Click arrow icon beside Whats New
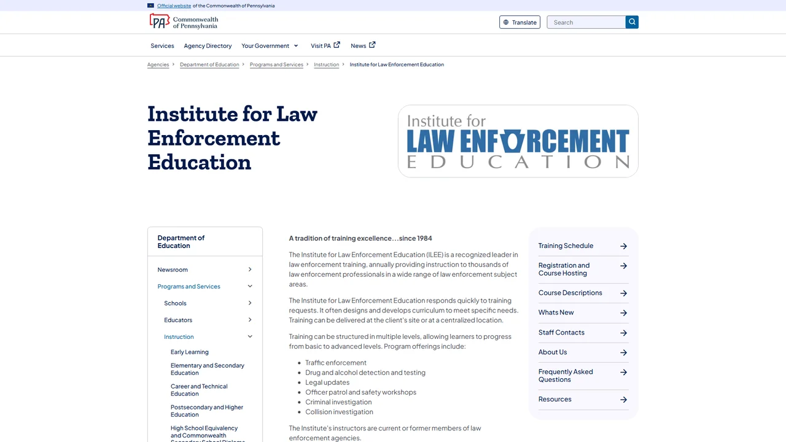786x442 pixels. coord(623,313)
